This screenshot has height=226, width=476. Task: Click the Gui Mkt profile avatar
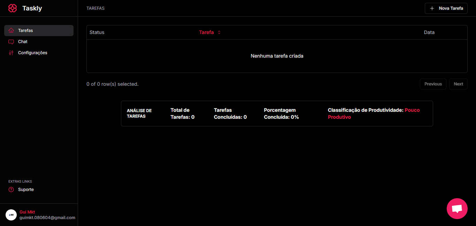coord(11,215)
